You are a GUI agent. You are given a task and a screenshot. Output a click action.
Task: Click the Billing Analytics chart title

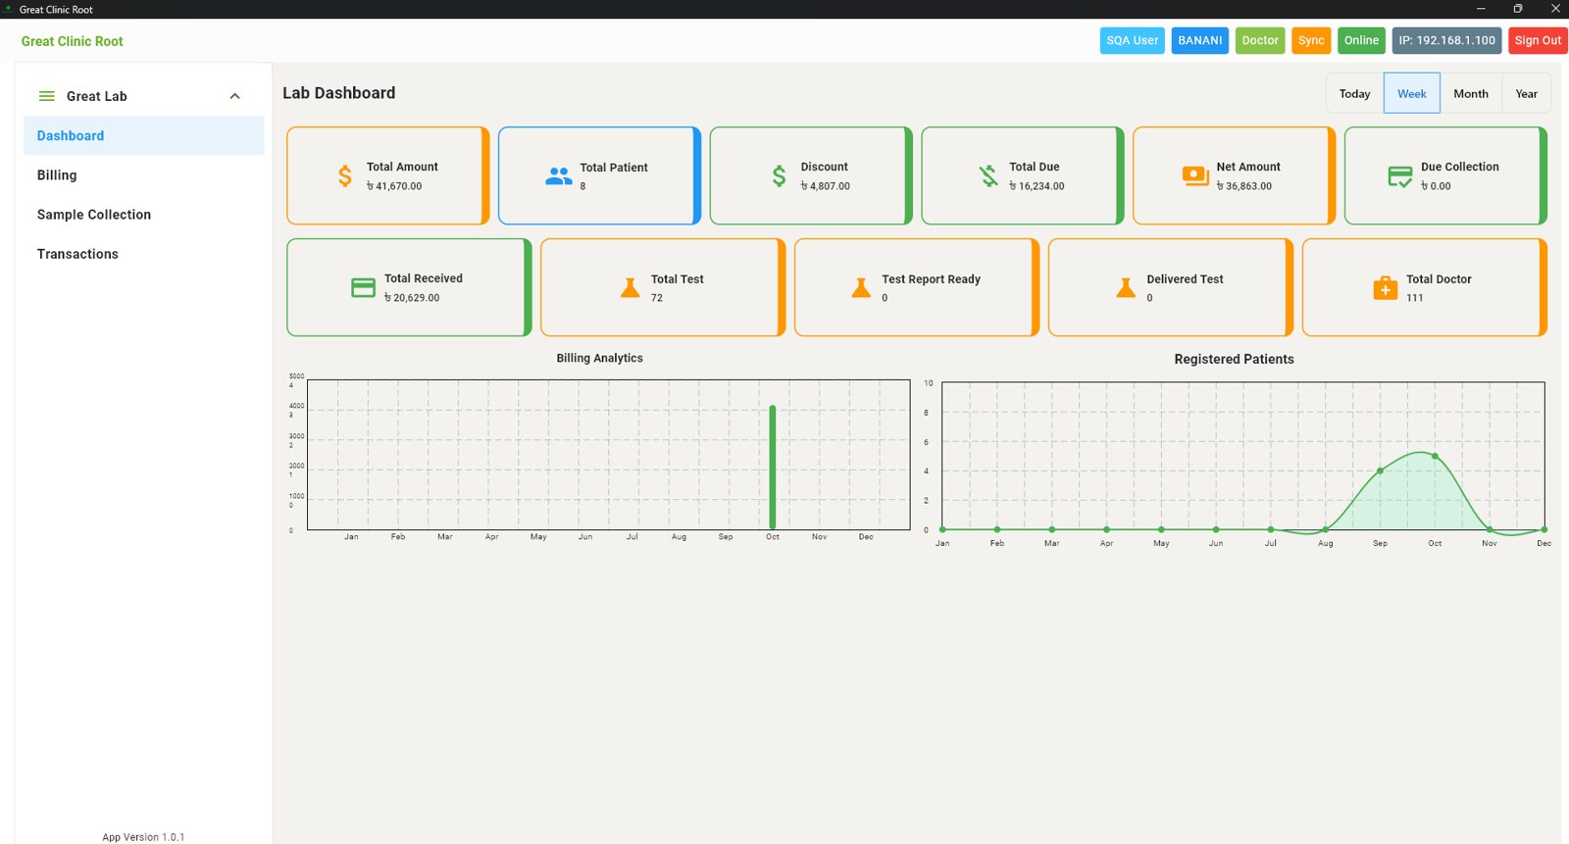coord(600,358)
